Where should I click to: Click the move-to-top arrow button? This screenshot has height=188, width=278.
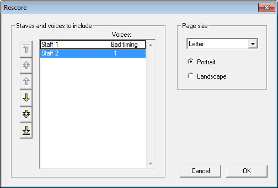pos(26,49)
